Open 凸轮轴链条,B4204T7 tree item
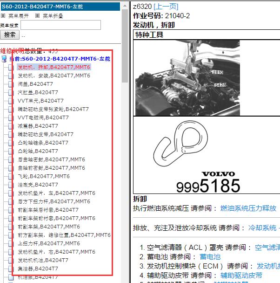 pyautogui.click(x=43, y=143)
